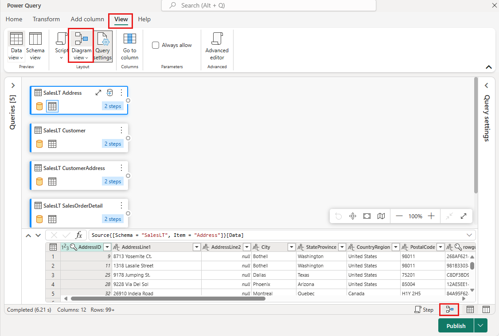This screenshot has height=336, width=499.
Task: Open the Publish options dropdown arrow
Action: coord(480,325)
